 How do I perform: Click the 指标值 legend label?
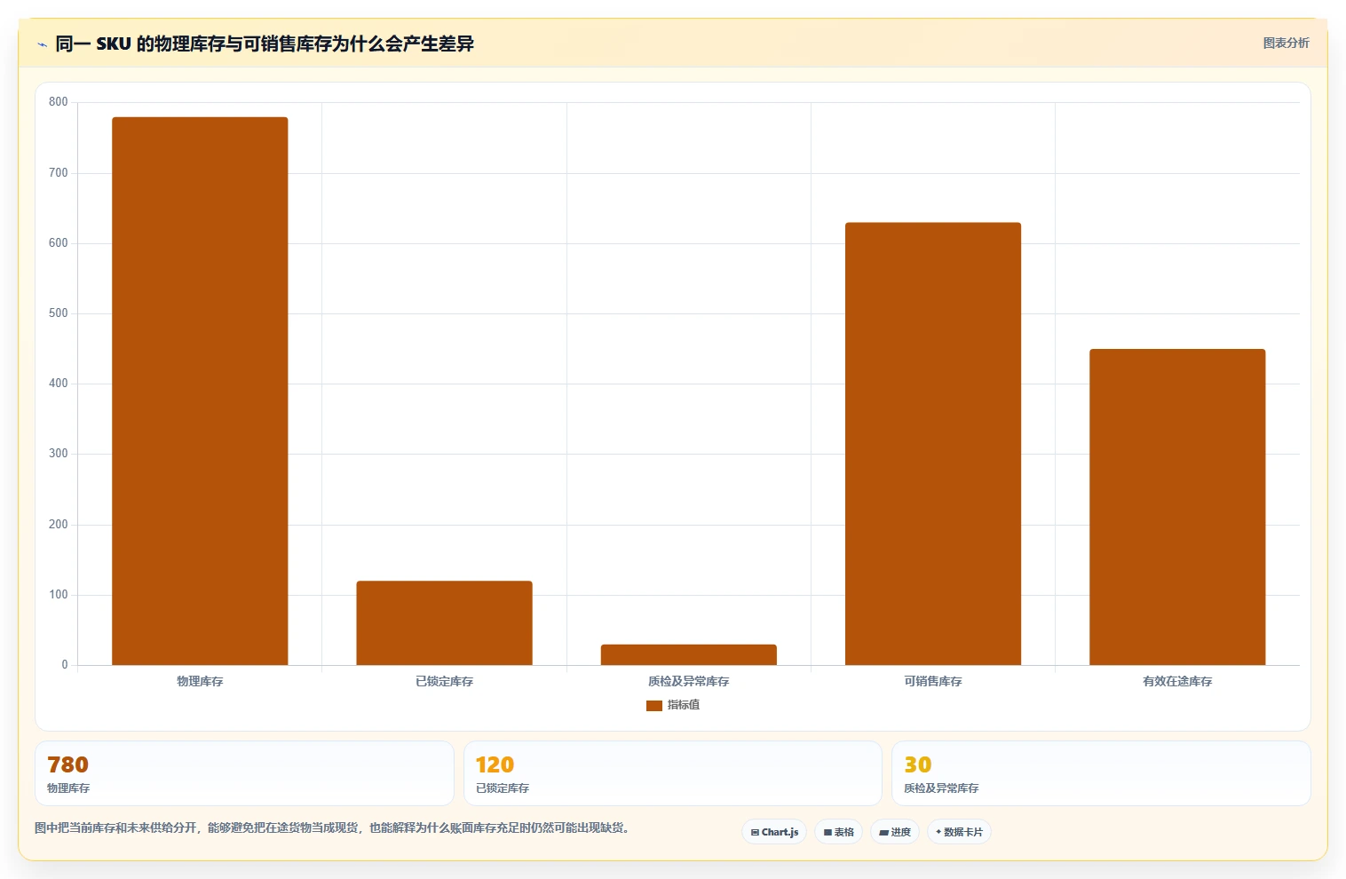[684, 705]
